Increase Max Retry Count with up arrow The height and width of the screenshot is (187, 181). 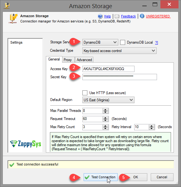(x=105, y=126)
